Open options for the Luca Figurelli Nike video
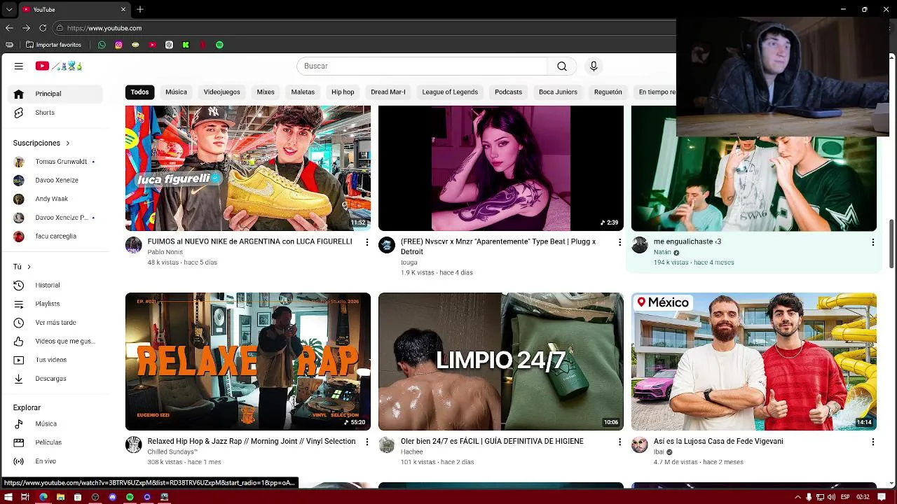897x504 pixels. point(367,242)
